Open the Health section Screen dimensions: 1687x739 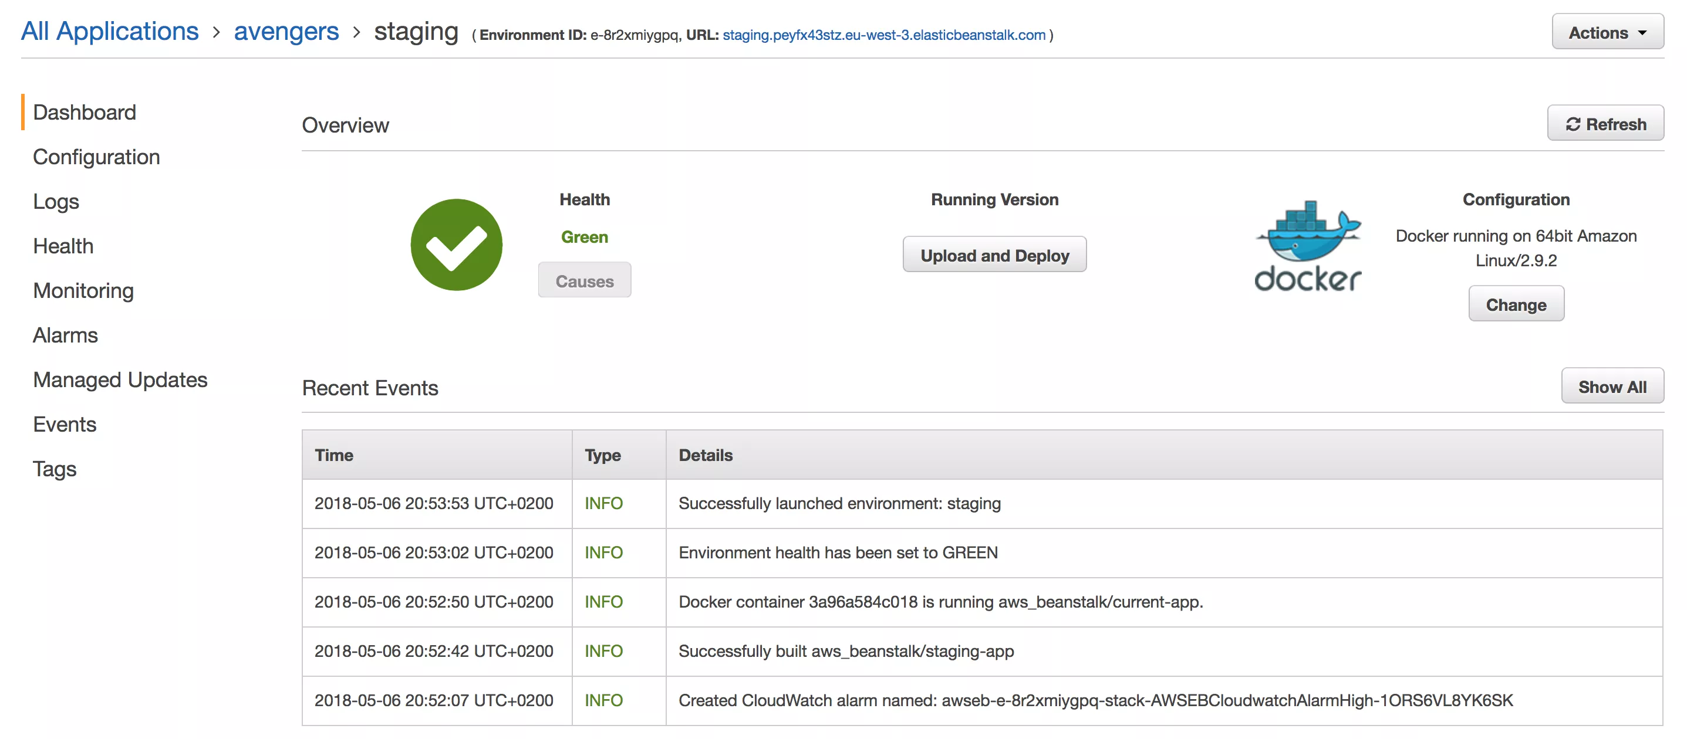point(63,246)
